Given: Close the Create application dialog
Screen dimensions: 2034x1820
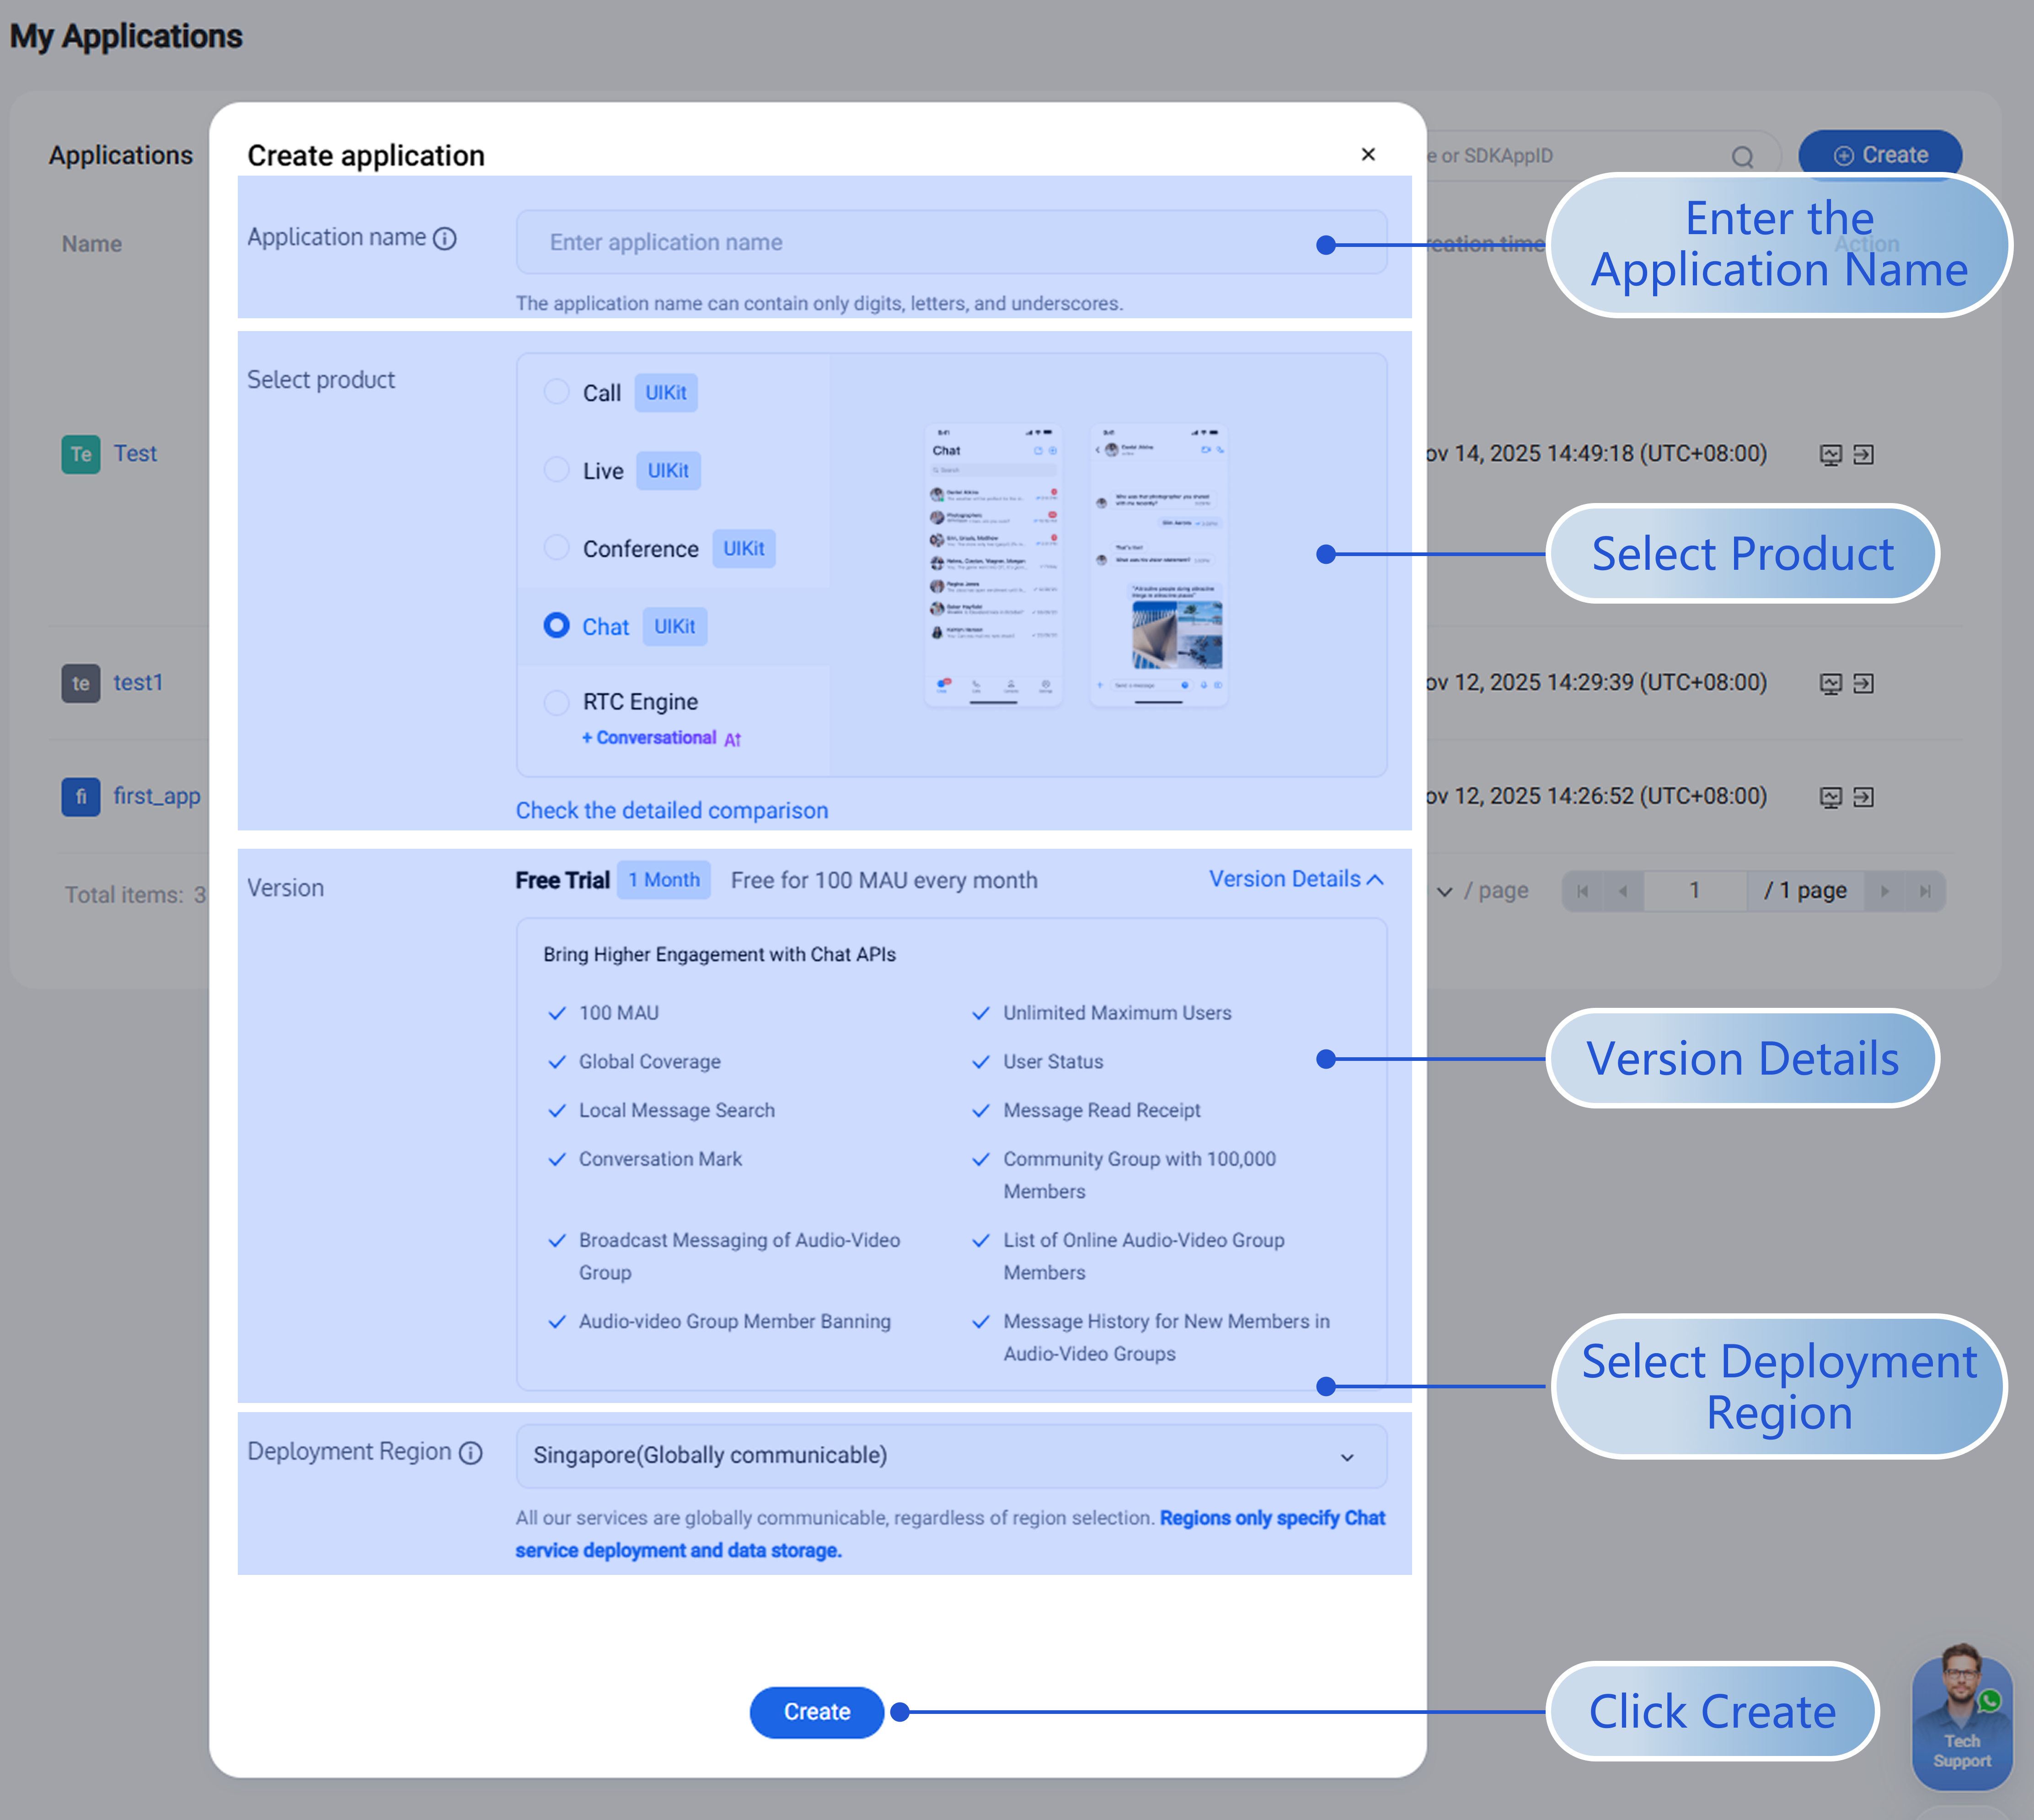Looking at the screenshot, I should pos(1368,154).
